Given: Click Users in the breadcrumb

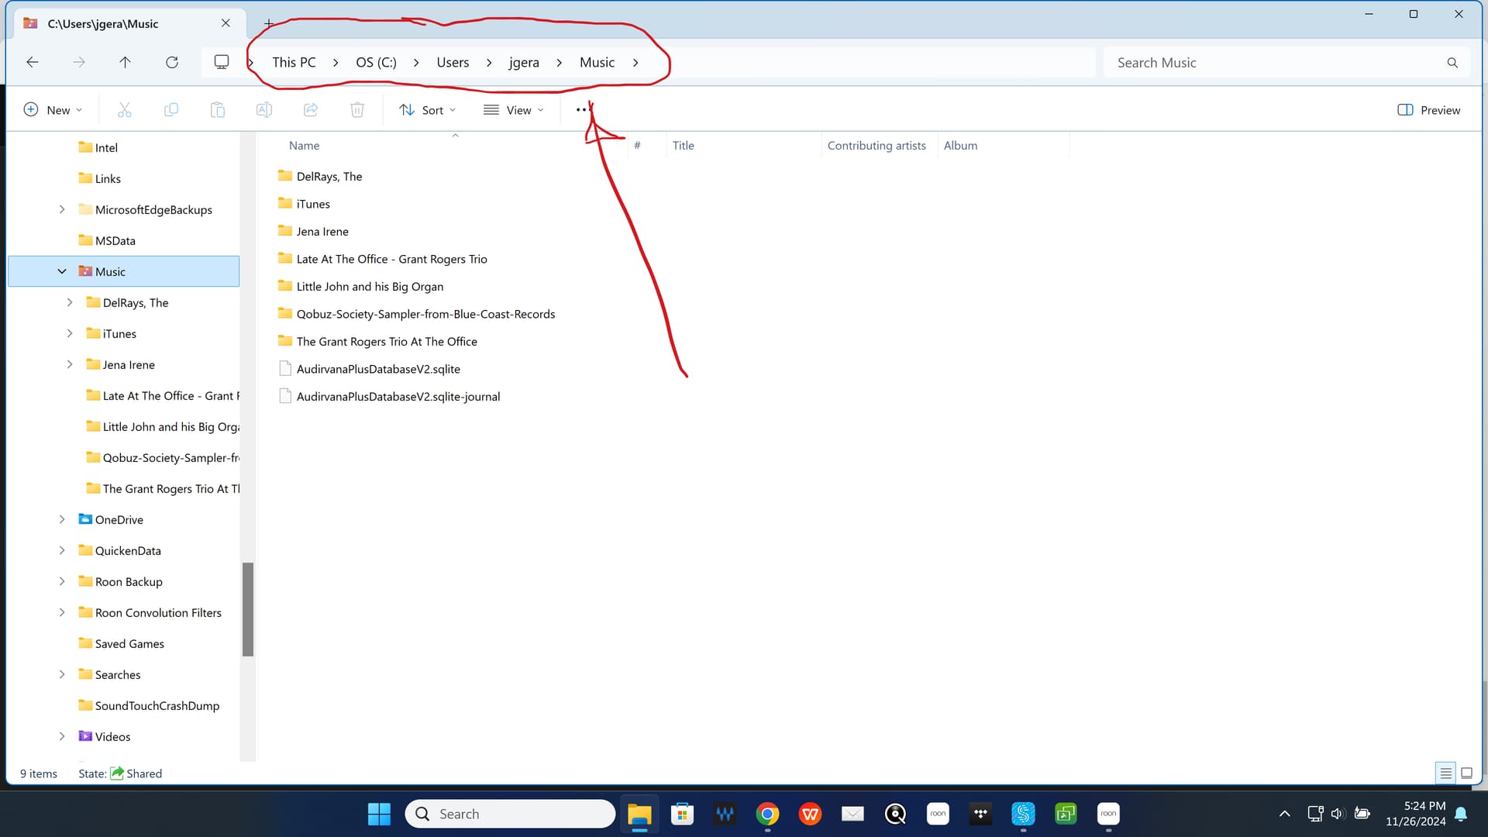Looking at the screenshot, I should tap(453, 62).
